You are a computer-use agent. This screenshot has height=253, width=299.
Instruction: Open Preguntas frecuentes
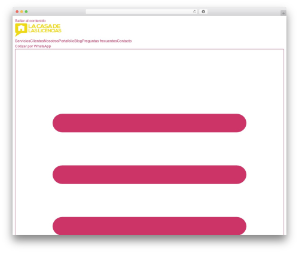tap(99, 41)
